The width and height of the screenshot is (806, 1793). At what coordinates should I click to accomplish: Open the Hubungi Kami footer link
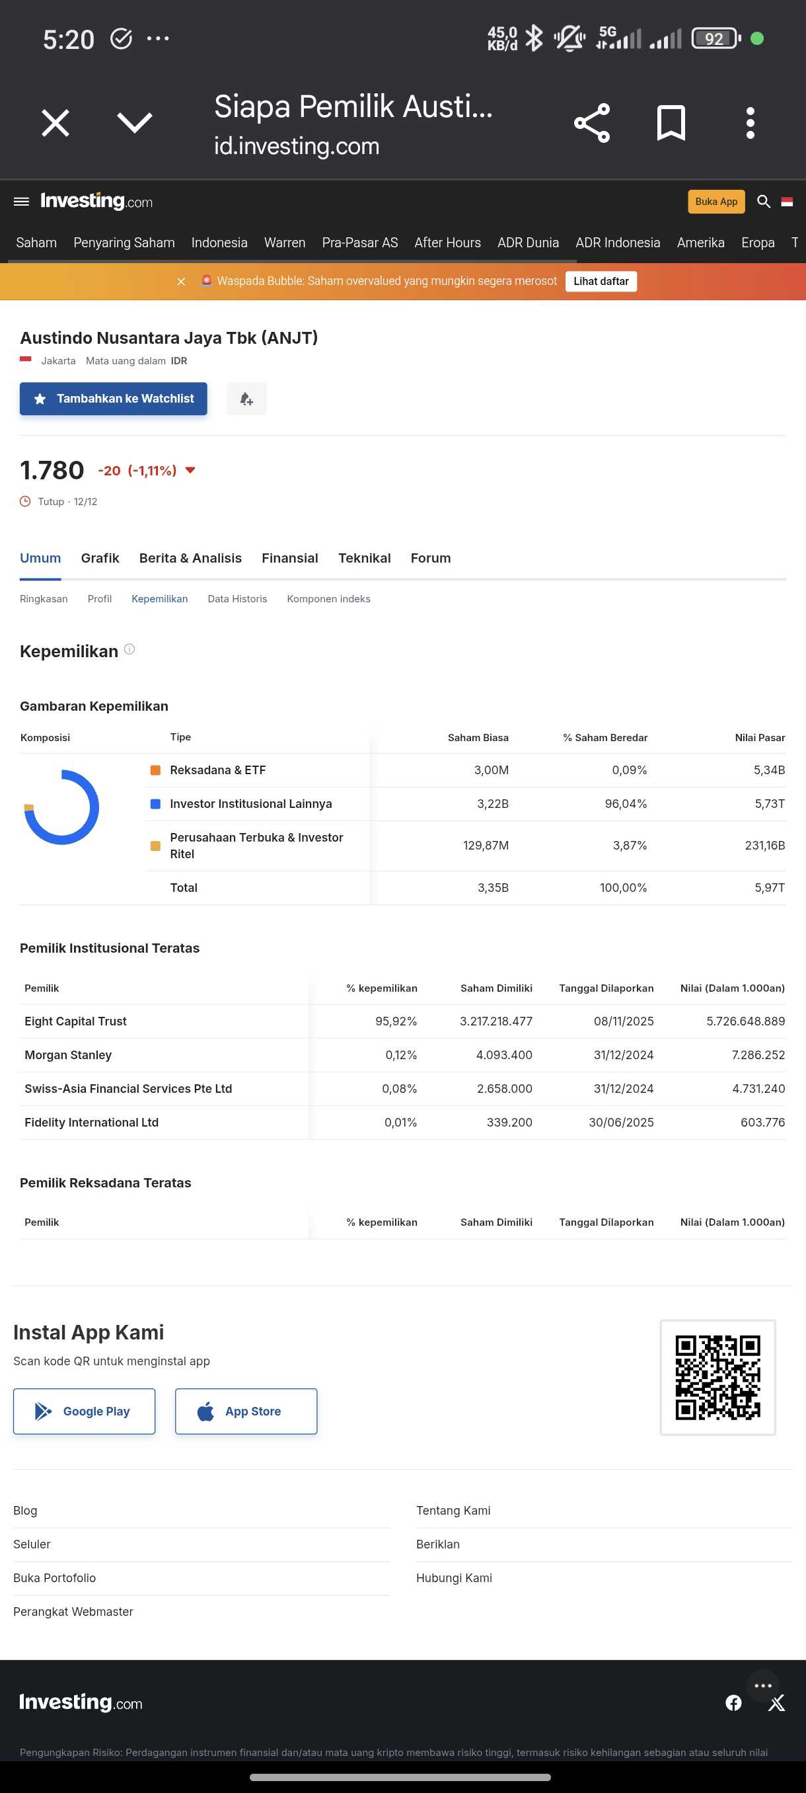click(x=454, y=1579)
